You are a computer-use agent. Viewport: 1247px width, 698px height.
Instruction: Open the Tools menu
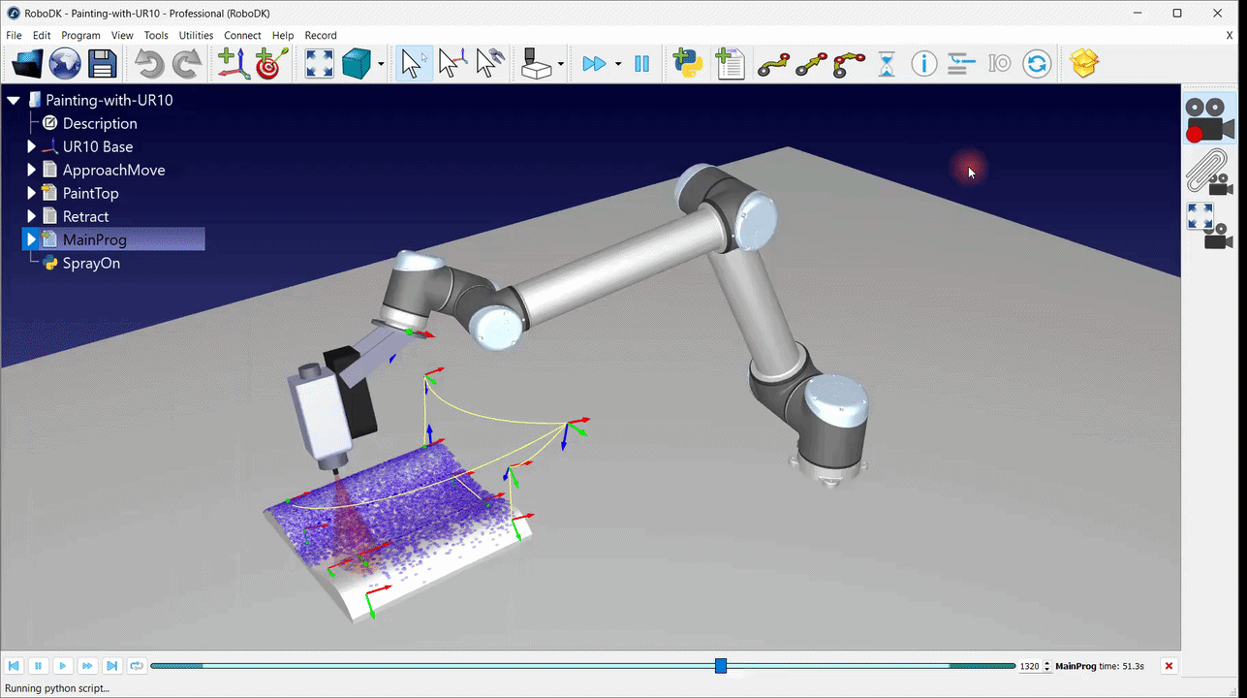[156, 35]
